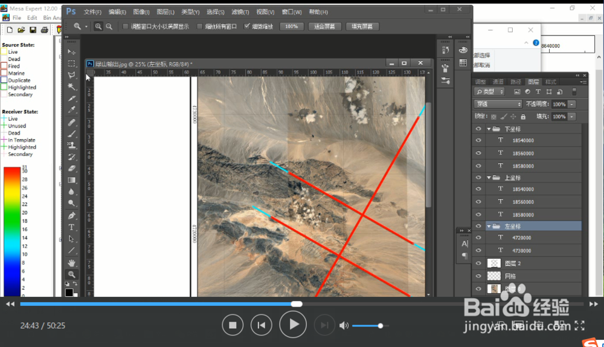Hide the 上坐标 layer group
The height and width of the screenshot is (347, 604).
click(478, 177)
